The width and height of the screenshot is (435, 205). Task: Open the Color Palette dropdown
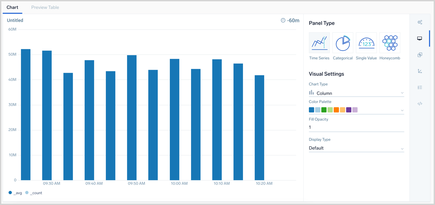[x=356, y=110]
